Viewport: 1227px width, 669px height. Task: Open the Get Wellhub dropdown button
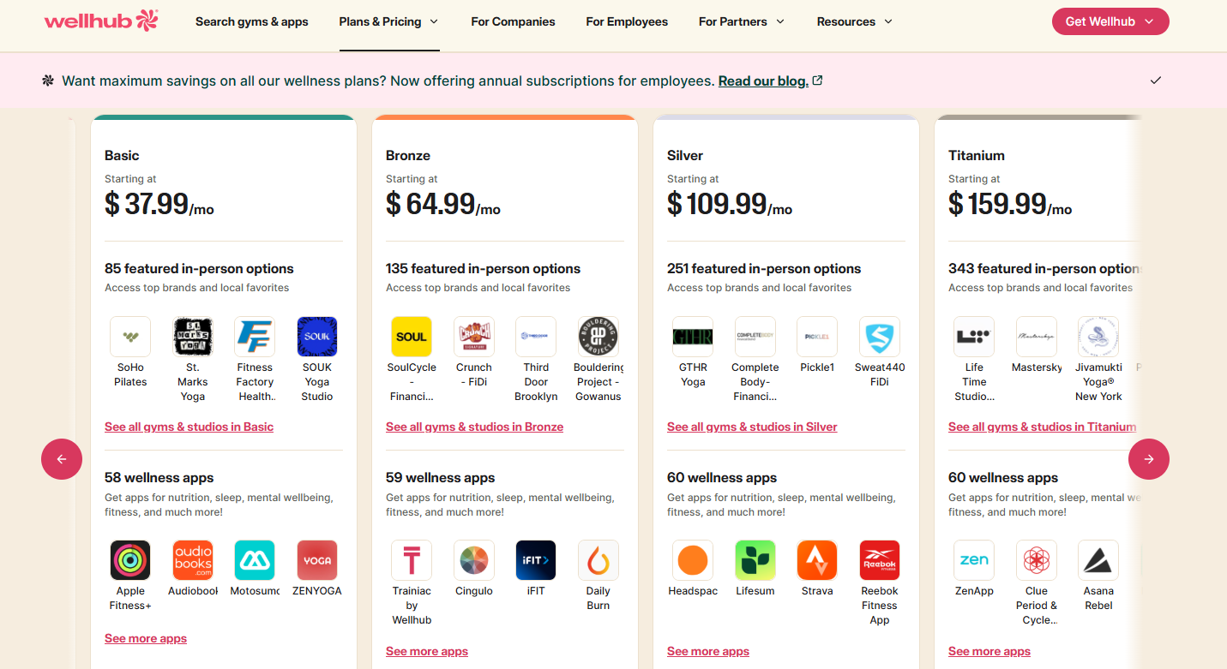pos(1110,21)
